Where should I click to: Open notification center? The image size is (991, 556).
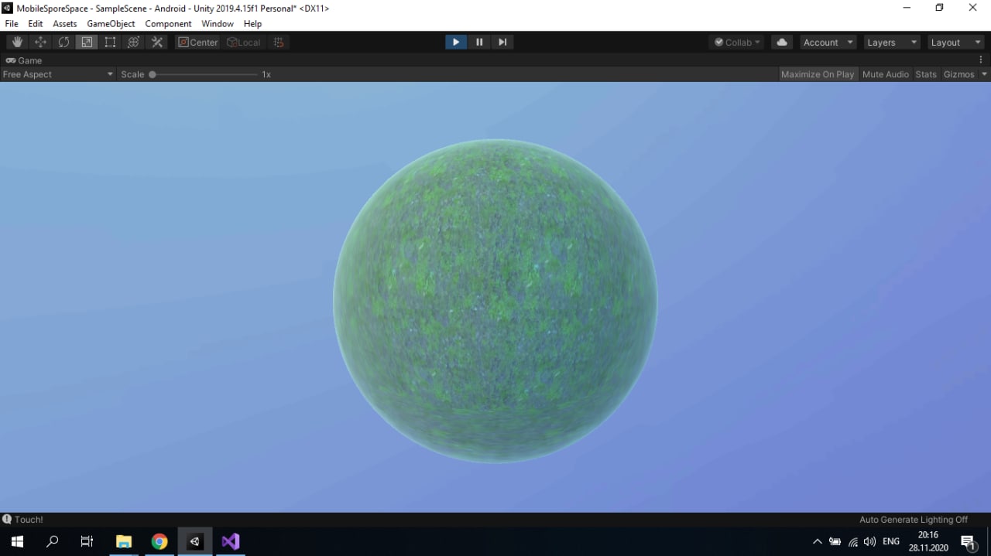[968, 541]
